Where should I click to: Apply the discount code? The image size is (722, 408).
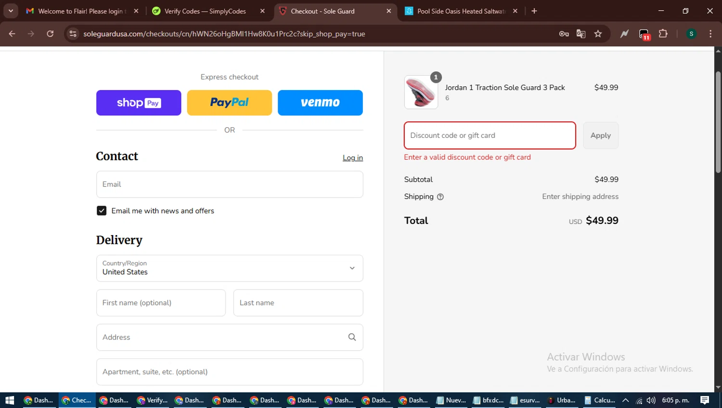601,135
